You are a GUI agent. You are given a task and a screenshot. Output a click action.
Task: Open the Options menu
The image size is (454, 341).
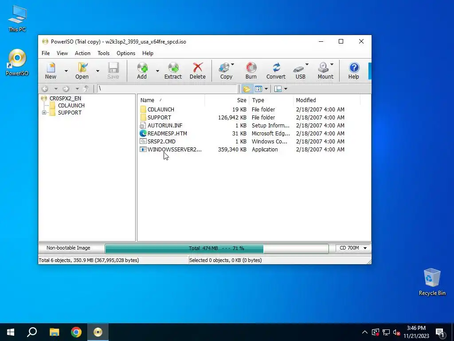click(126, 53)
